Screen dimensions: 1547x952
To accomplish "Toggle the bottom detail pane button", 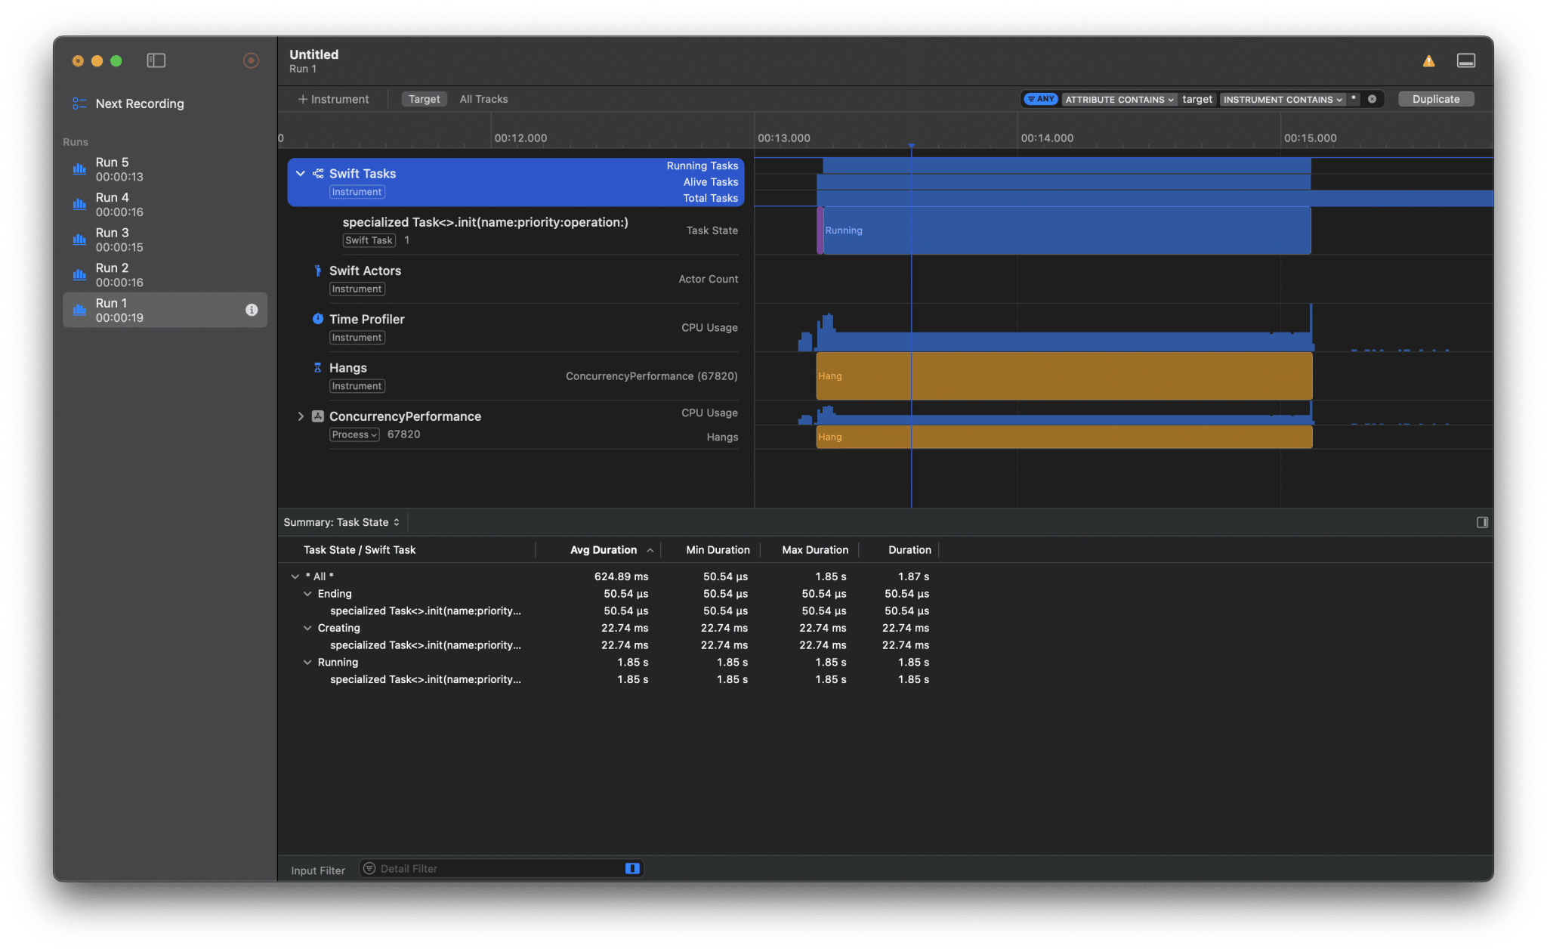I will (1465, 60).
